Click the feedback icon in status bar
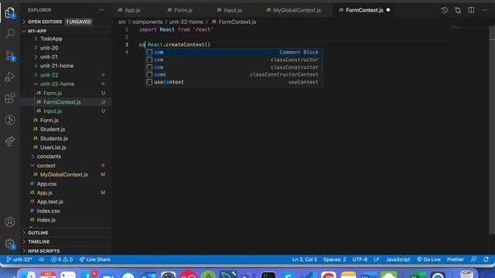Viewport: 495px width, 278px height. point(473,259)
